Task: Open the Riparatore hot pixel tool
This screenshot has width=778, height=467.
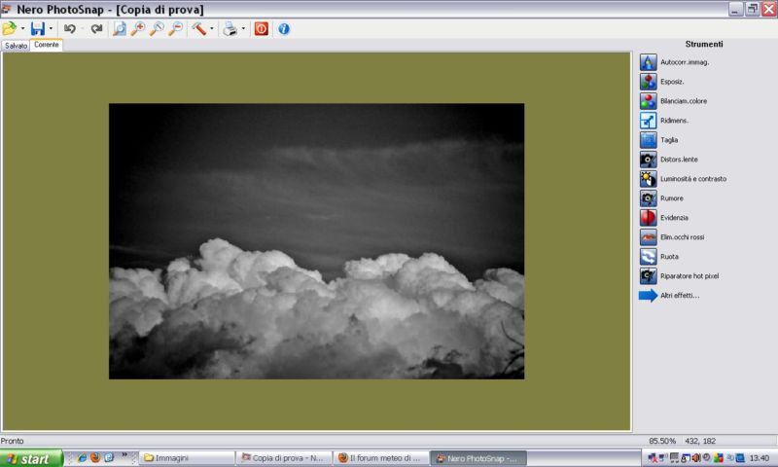Action: click(649, 276)
